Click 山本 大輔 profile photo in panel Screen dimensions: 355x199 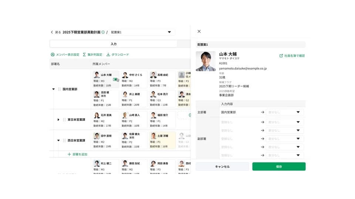coord(206,61)
